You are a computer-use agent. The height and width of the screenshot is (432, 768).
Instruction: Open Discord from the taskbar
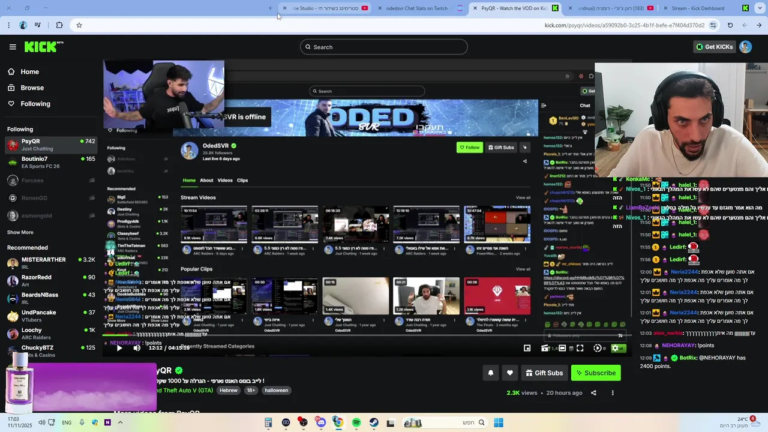click(x=321, y=422)
